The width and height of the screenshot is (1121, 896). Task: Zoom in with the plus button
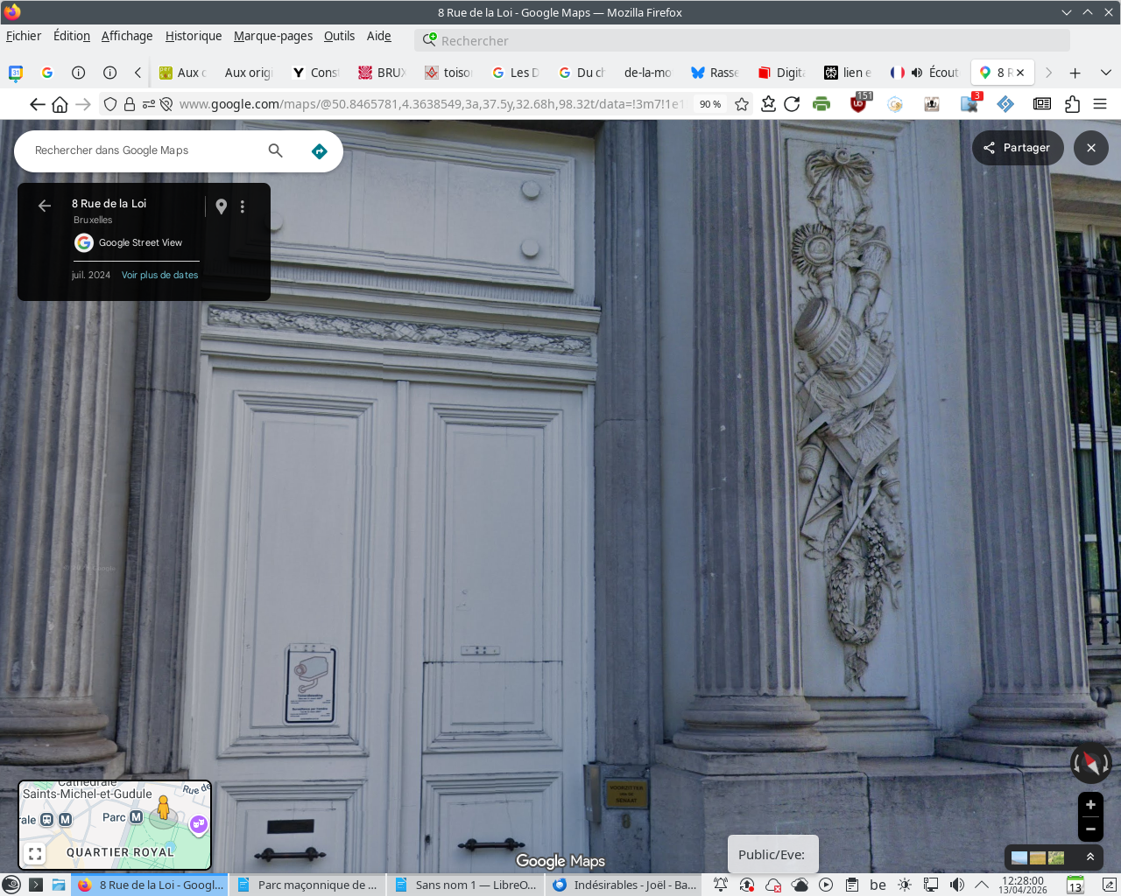click(x=1090, y=805)
